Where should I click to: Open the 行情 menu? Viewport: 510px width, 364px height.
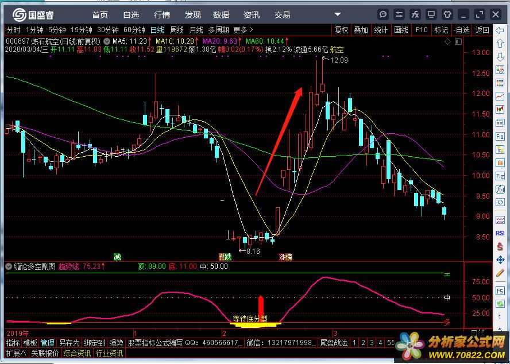click(x=162, y=14)
